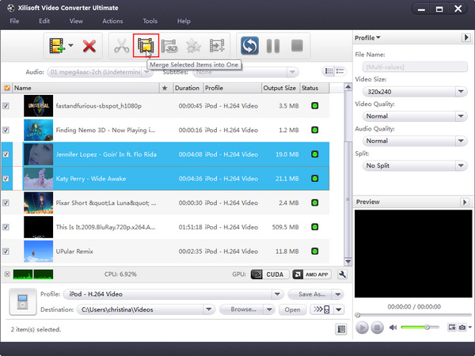Click the red X remove button
The height and width of the screenshot is (356, 475).
click(x=89, y=46)
